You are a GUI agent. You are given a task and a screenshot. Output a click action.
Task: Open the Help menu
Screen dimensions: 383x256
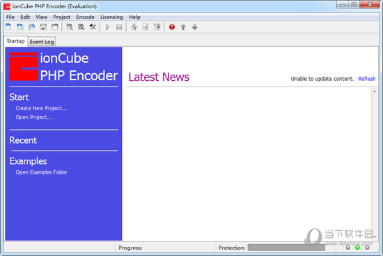(x=134, y=17)
